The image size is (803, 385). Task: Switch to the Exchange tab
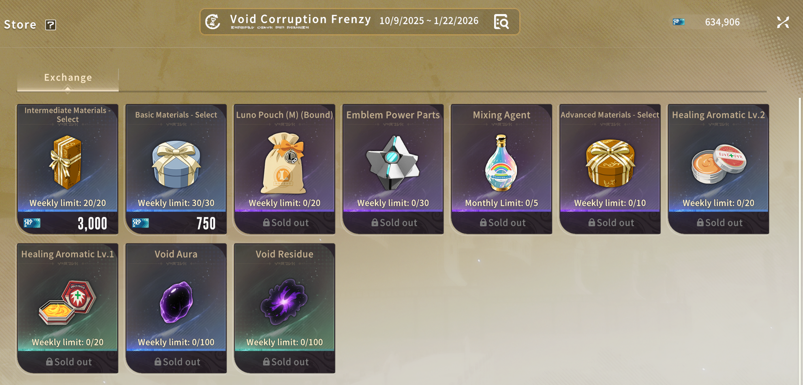(68, 78)
